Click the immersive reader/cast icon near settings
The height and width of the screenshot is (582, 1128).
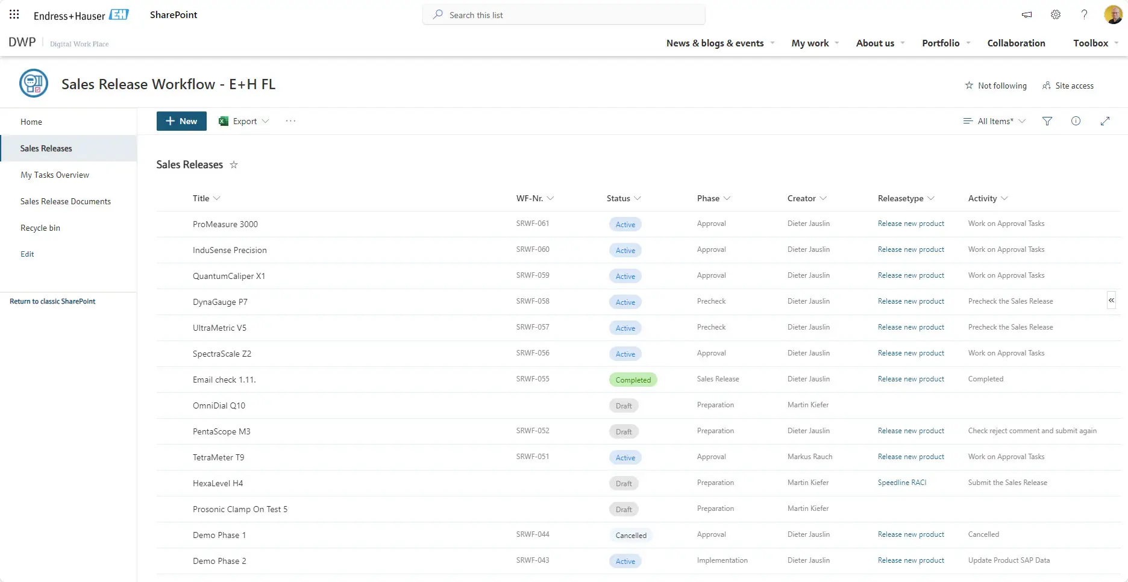pos(1027,14)
